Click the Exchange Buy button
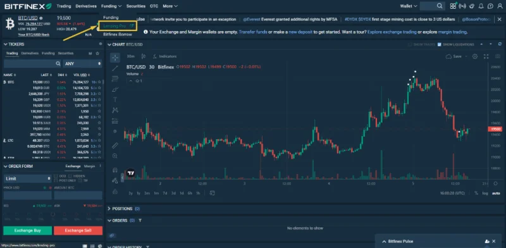The height and width of the screenshot is (248, 506). tap(27, 230)
